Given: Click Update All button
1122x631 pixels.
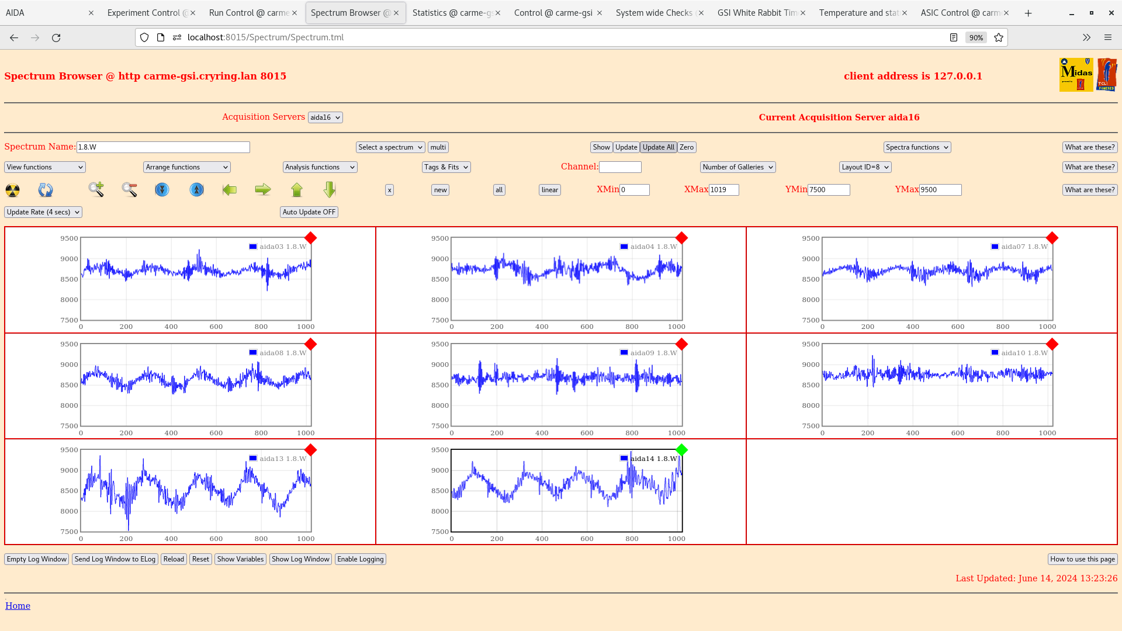Looking at the screenshot, I should pyautogui.click(x=658, y=147).
